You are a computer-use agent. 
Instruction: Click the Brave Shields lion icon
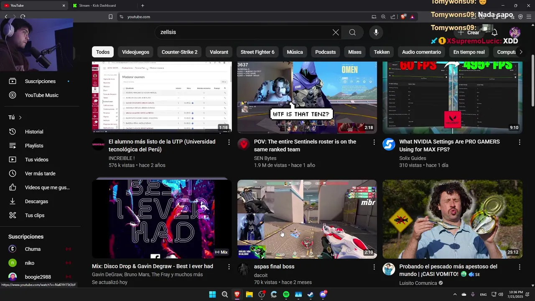(403, 17)
